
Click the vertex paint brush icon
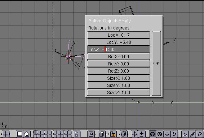point(192,134)
